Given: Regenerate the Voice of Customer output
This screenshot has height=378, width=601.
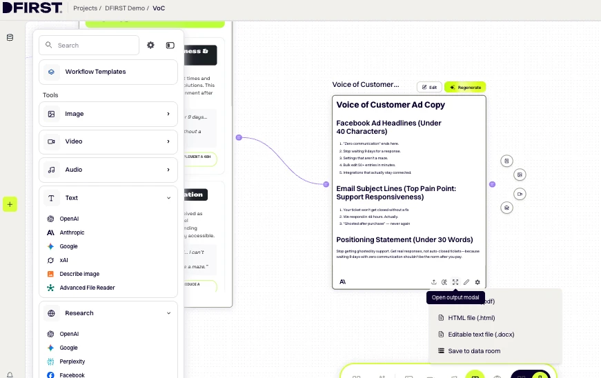Looking at the screenshot, I should (x=465, y=88).
